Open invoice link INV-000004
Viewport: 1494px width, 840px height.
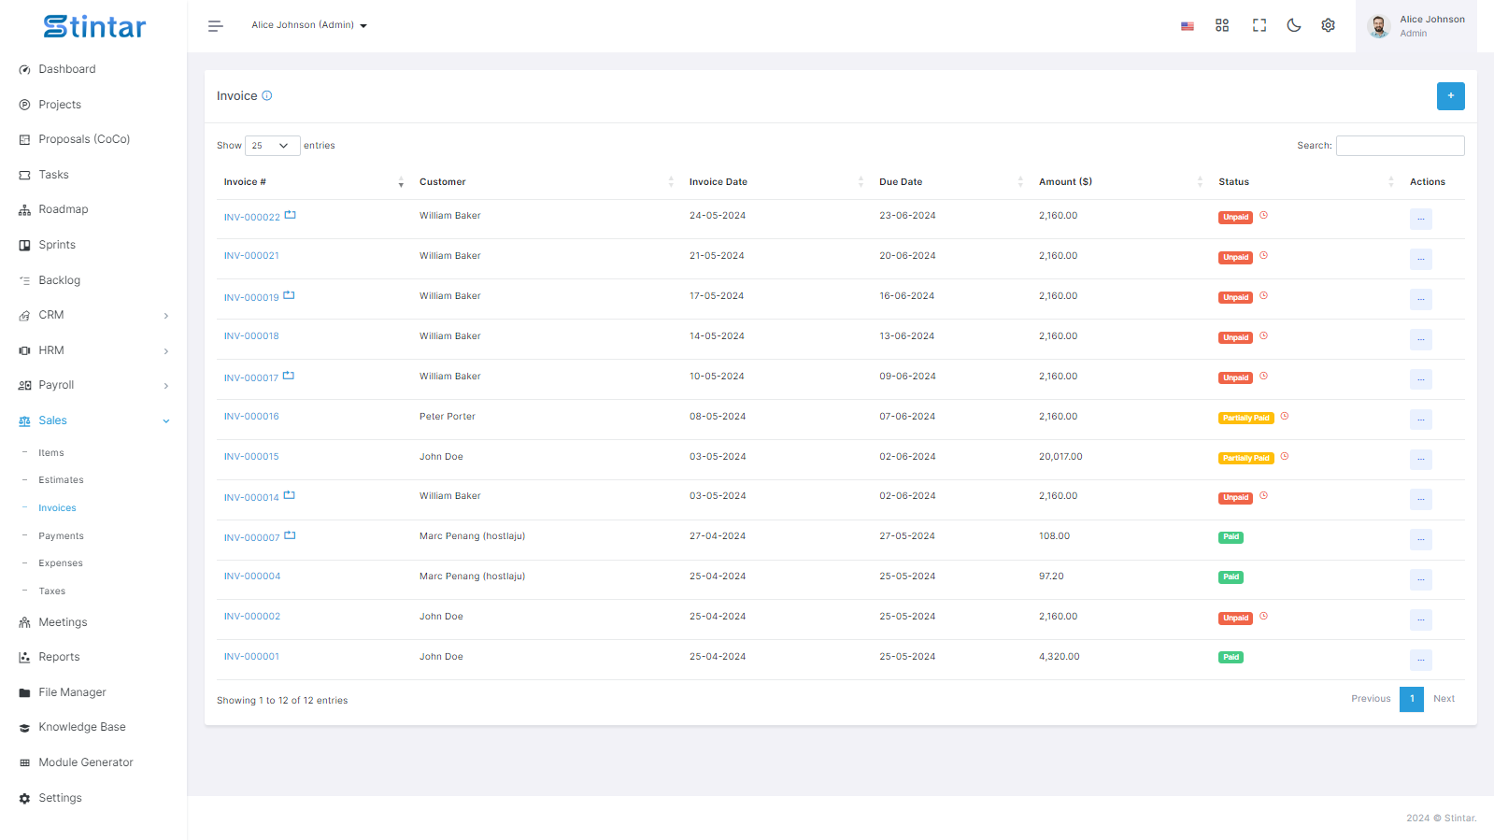252,577
